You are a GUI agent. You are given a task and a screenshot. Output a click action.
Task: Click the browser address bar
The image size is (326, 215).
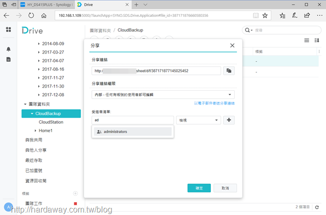[x=154, y=15]
